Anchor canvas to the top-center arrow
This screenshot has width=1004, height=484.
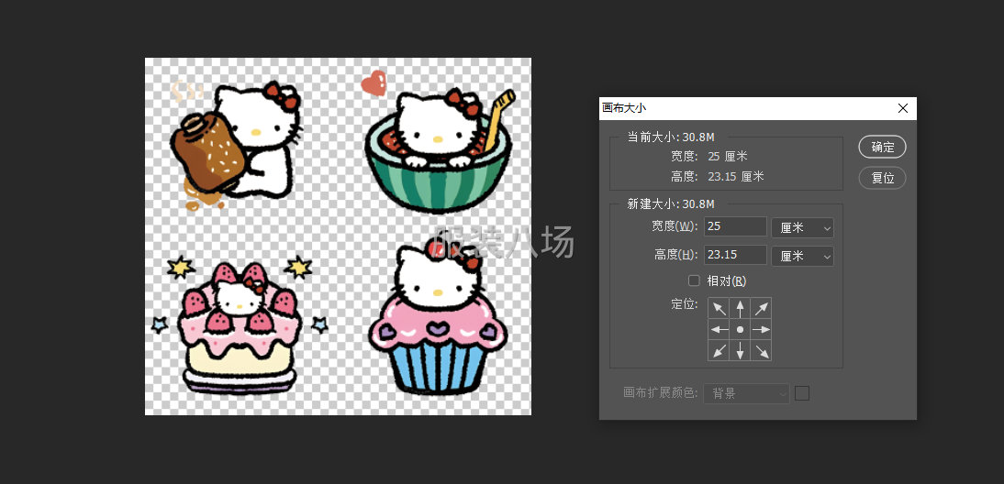point(740,308)
